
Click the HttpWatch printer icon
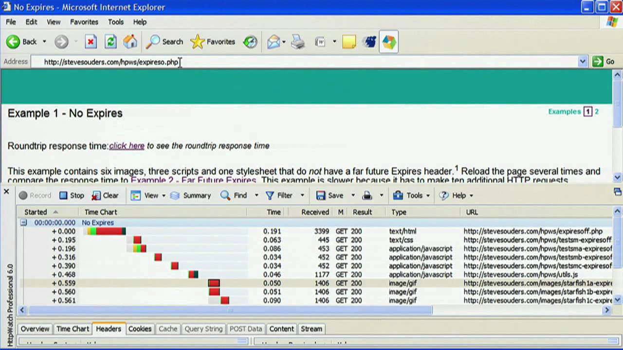(367, 195)
